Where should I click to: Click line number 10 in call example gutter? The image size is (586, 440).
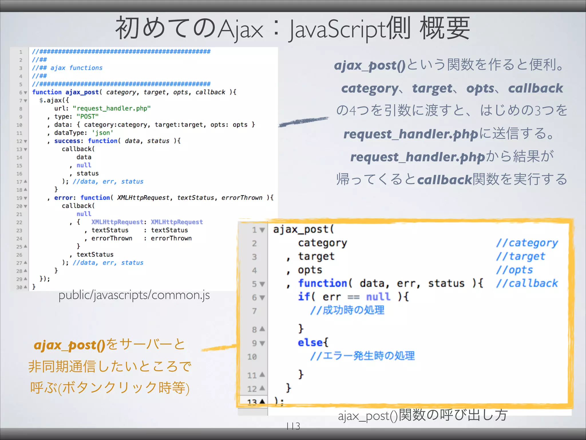(252, 357)
